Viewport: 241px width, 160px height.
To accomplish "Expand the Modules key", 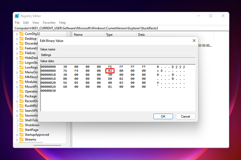I will 17,82.
